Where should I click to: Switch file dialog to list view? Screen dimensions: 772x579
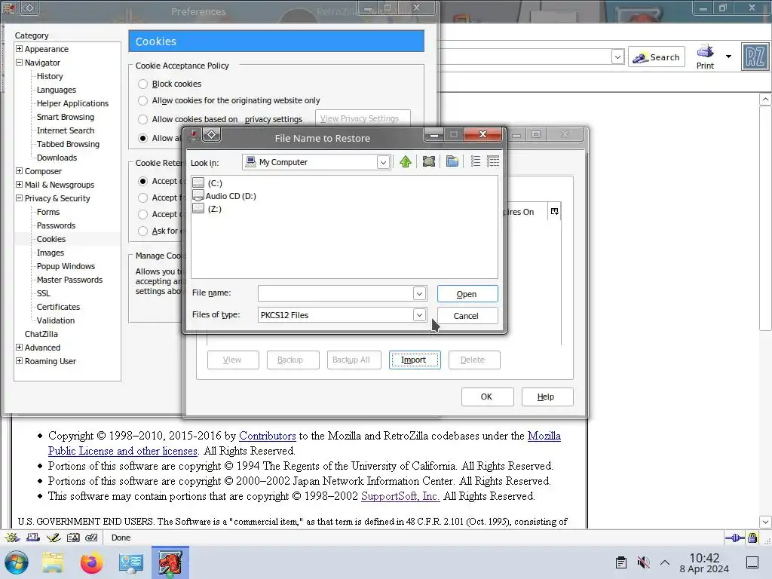pyautogui.click(x=476, y=161)
